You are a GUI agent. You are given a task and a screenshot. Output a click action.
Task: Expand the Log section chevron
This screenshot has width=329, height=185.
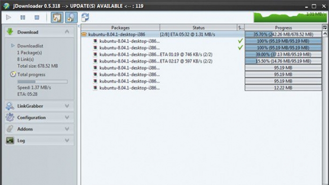(x=67, y=140)
